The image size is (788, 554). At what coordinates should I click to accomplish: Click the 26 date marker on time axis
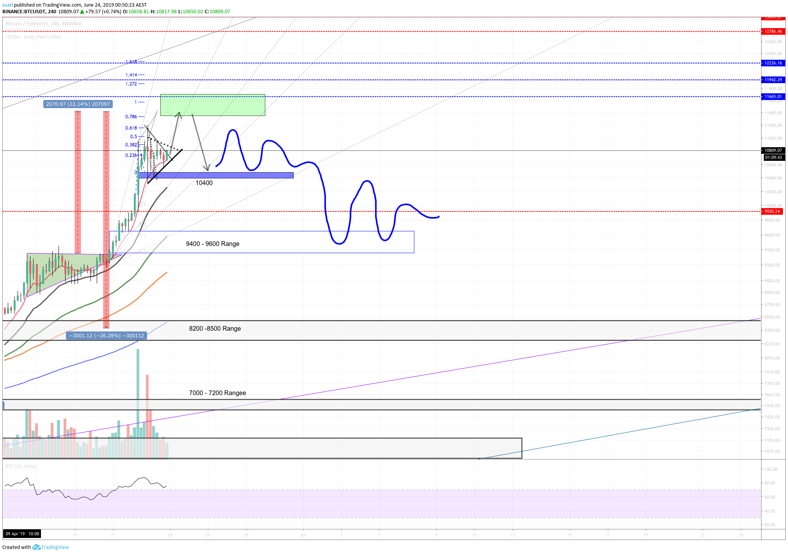click(208, 535)
